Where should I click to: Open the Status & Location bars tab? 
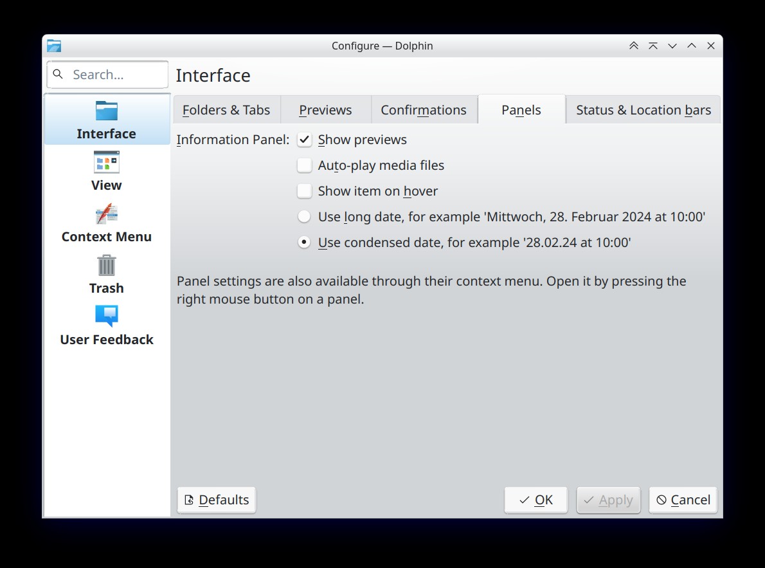click(643, 110)
